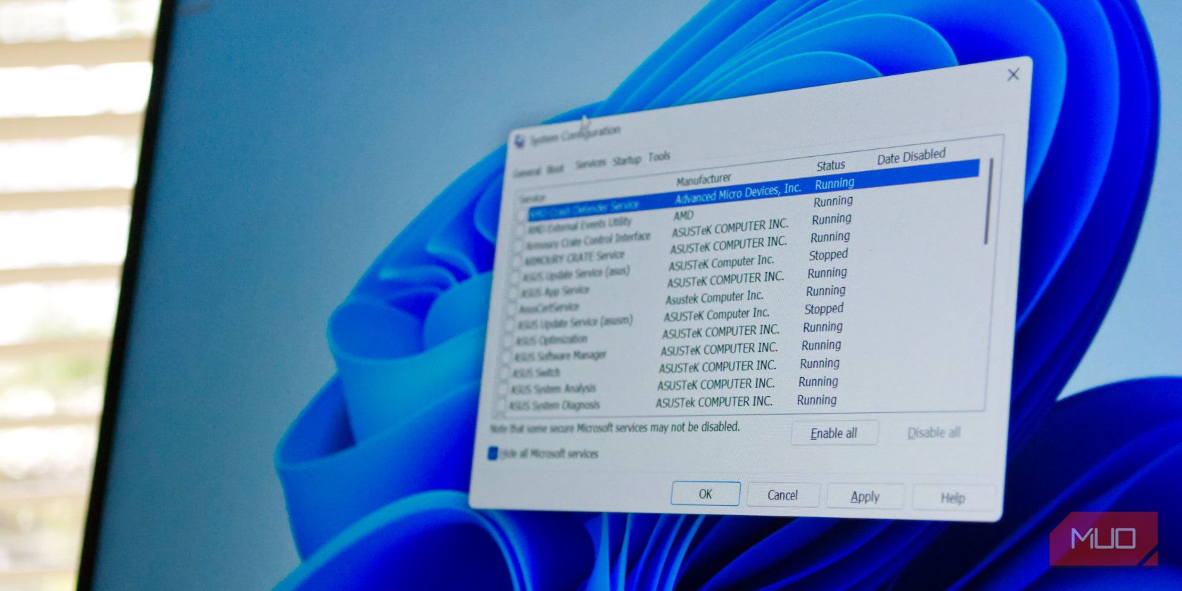The width and height of the screenshot is (1182, 591).
Task: Toggle the ASUS System Analysis checkbox
Action: tap(504, 390)
